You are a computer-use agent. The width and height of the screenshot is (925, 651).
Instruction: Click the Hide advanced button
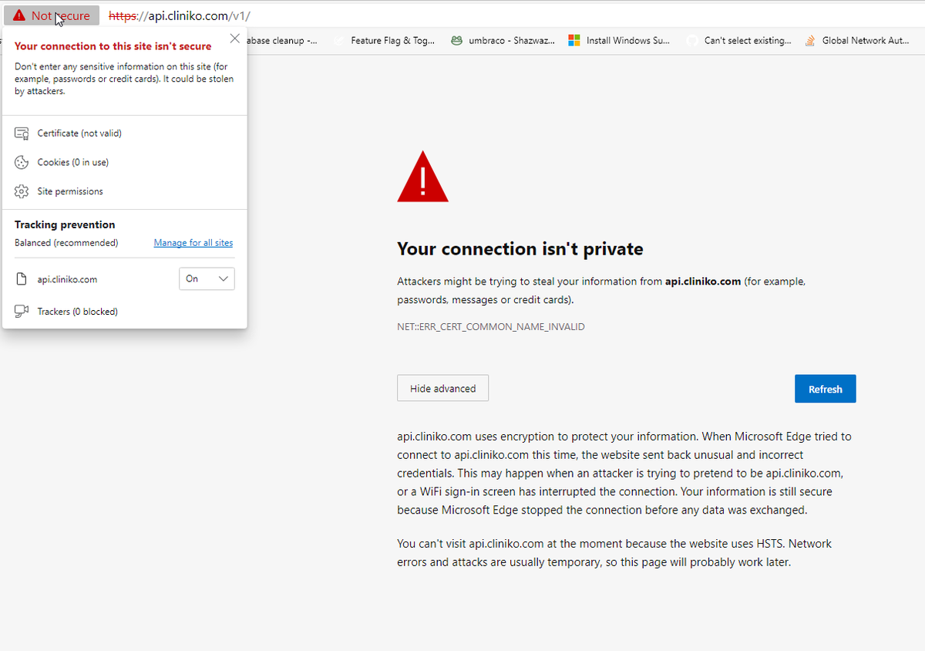click(x=442, y=388)
